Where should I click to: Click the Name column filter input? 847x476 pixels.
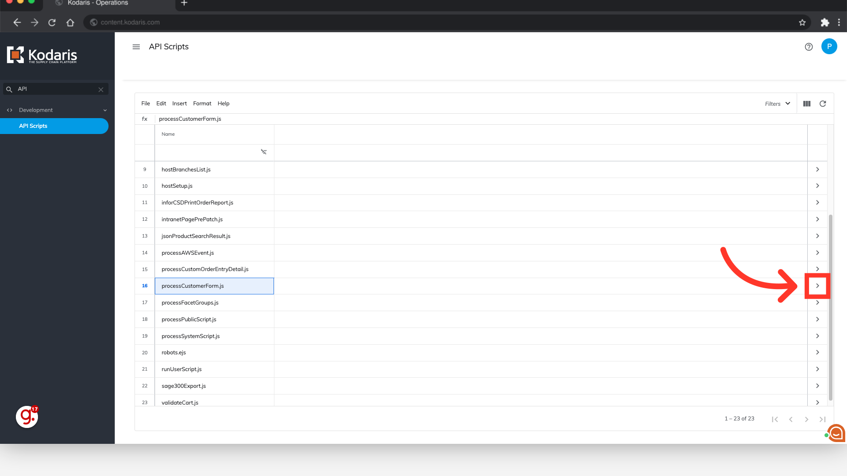pyautogui.click(x=207, y=152)
